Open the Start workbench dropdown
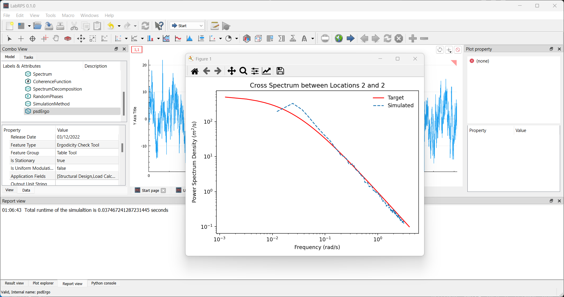 188,26
